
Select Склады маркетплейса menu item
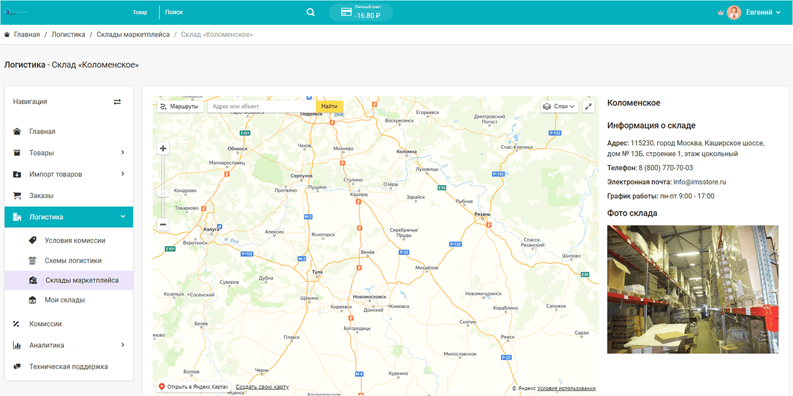[68, 280]
